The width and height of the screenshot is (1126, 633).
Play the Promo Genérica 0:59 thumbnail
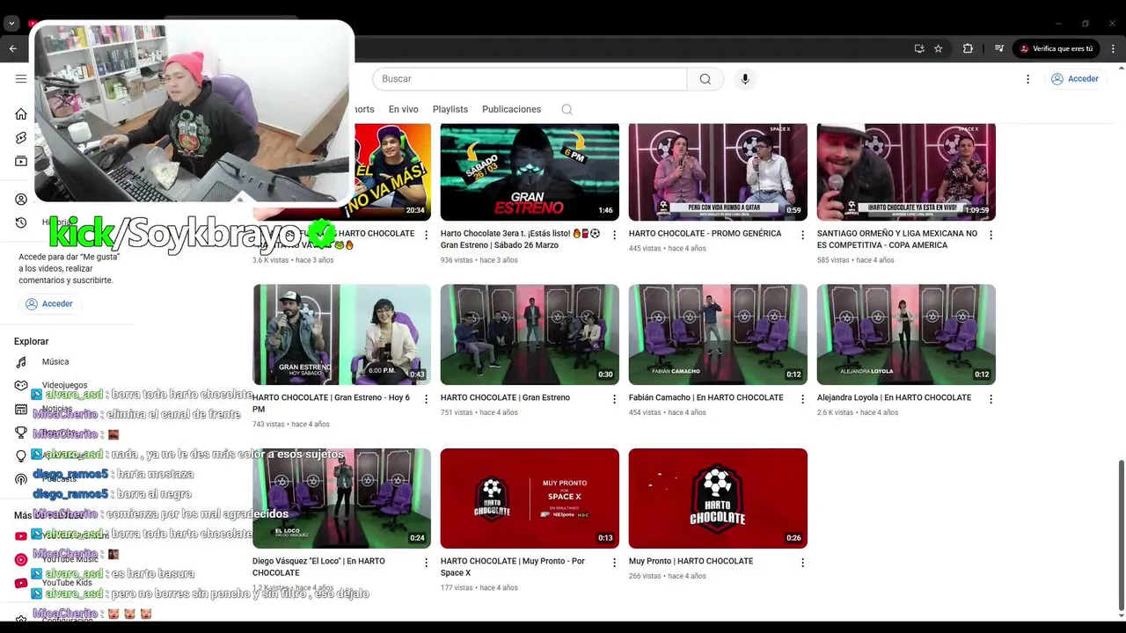point(718,172)
